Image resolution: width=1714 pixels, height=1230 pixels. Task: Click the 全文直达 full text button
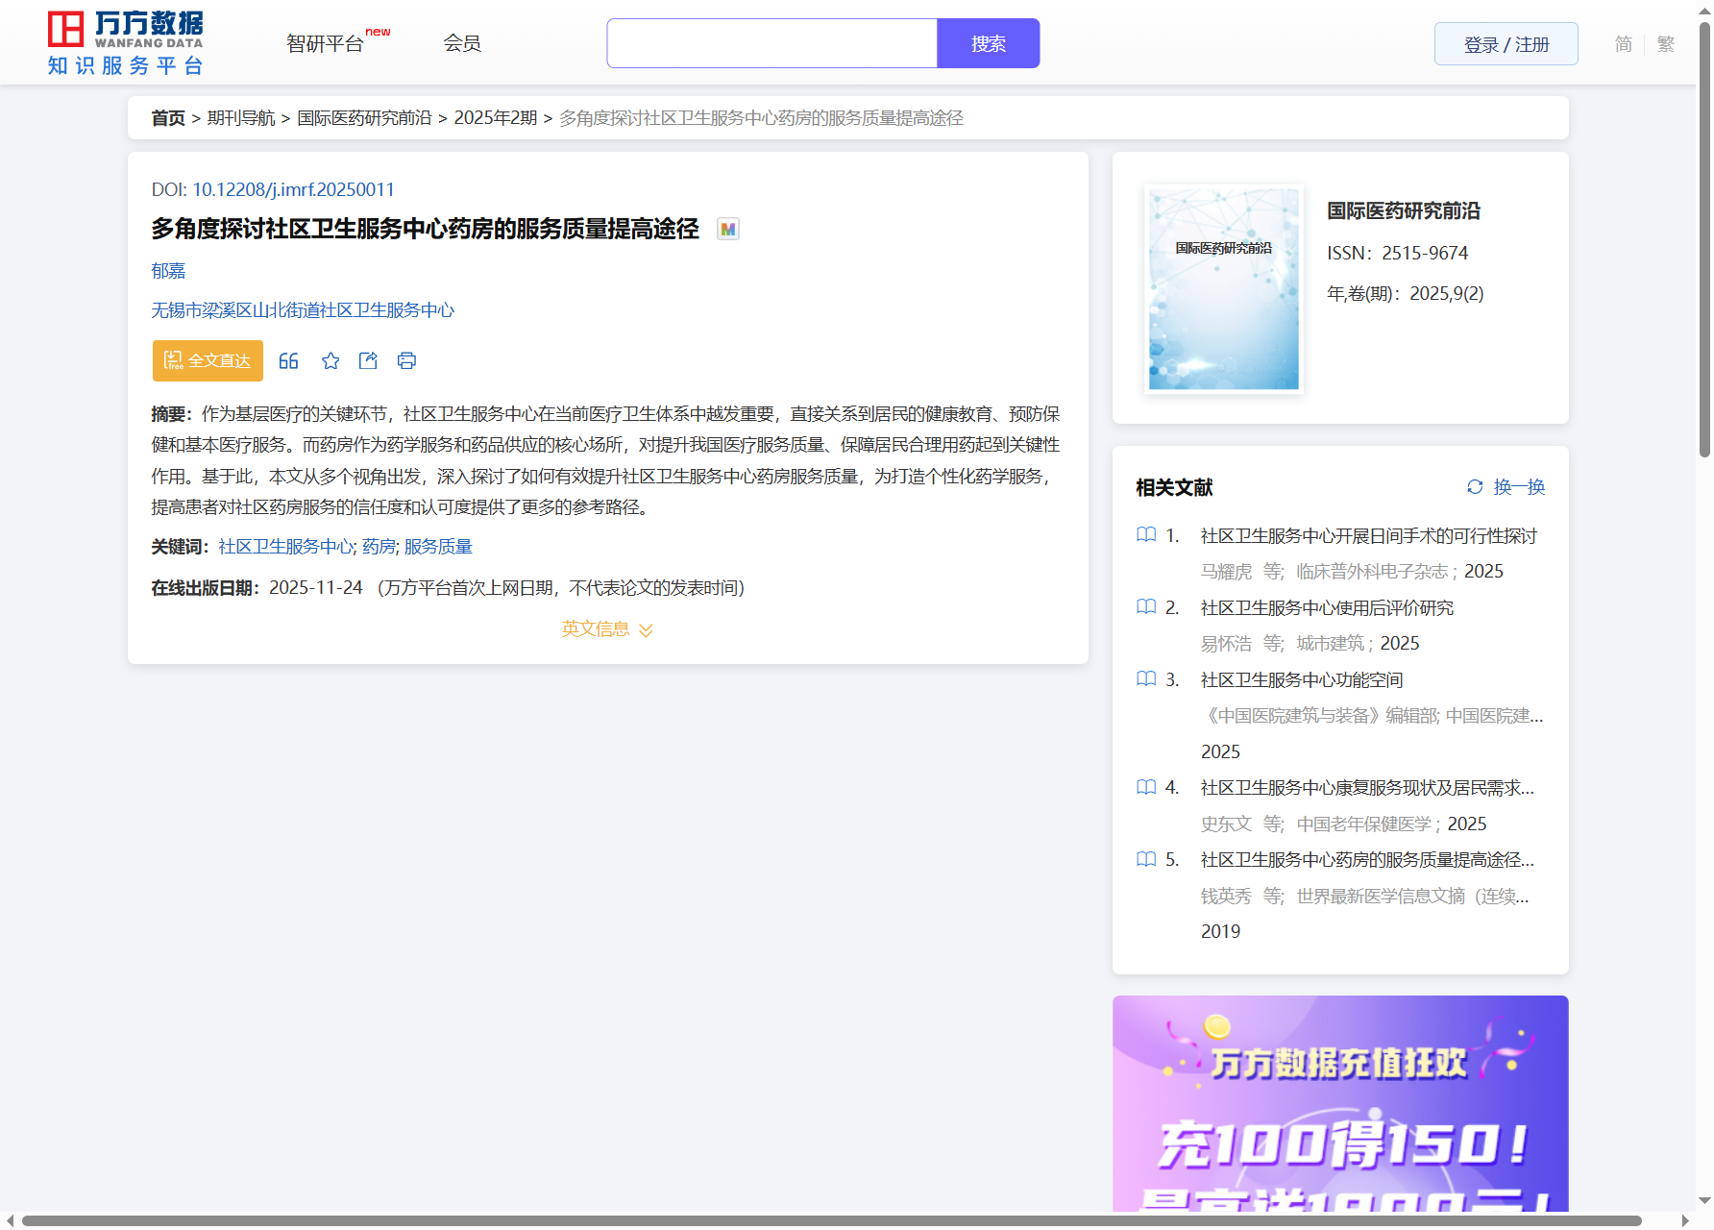(x=208, y=361)
